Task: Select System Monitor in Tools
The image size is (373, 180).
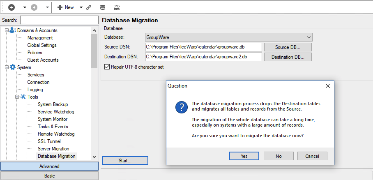Action: 53,119
